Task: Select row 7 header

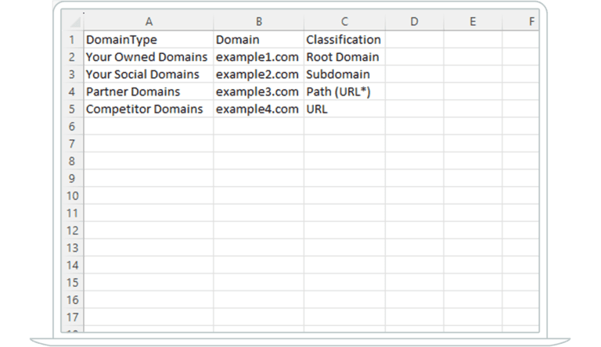Action: (x=72, y=144)
